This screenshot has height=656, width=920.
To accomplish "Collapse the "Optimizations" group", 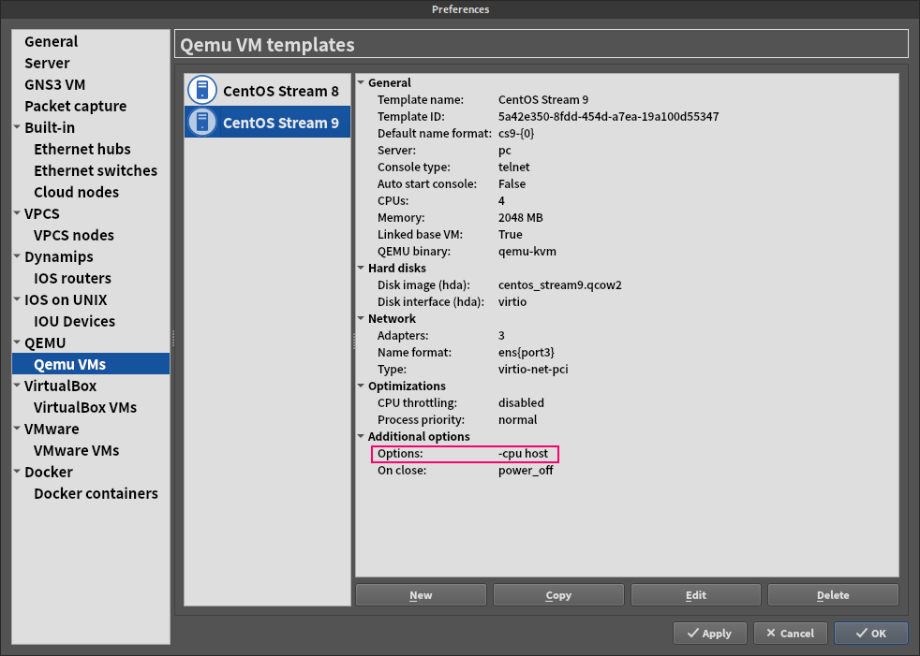I will coord(360,386).
